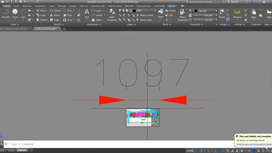Expand the Properties panel
The width and height of the screenshot is (272, 153).
[196, 25]
